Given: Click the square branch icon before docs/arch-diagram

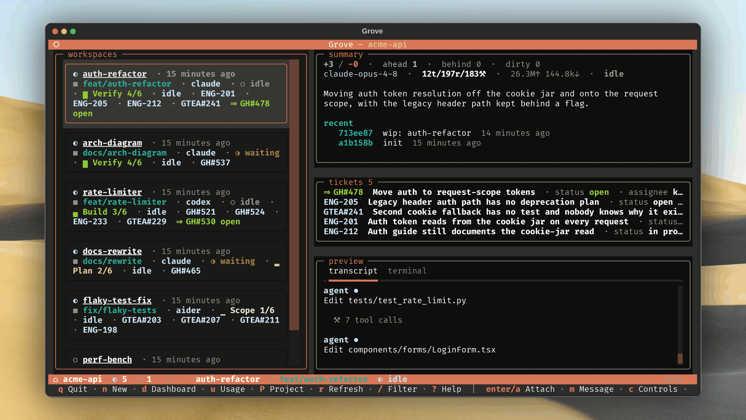Looking at the screenshot, I should coord(75,153).
